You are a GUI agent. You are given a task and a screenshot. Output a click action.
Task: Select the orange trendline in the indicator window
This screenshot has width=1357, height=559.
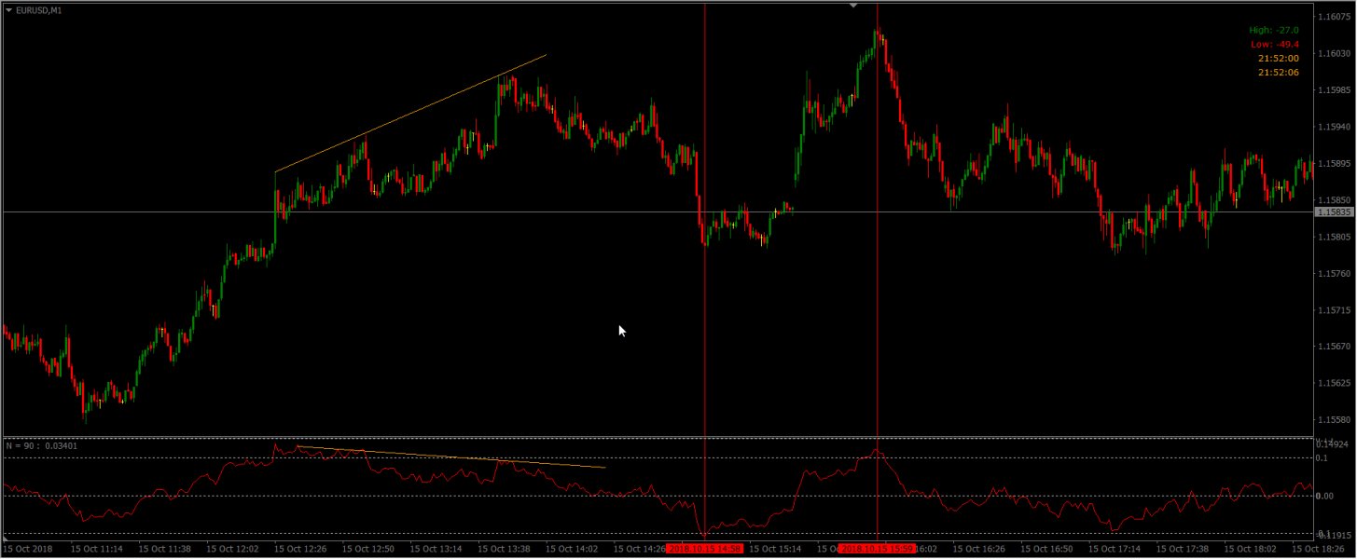448,457
